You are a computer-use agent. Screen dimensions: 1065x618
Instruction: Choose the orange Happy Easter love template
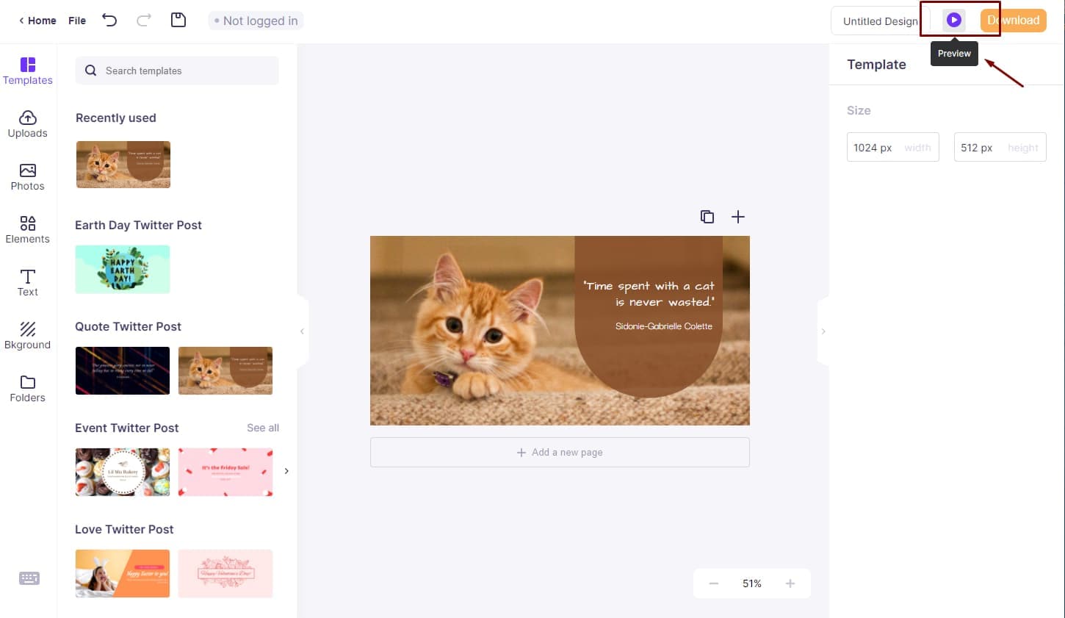123,573
